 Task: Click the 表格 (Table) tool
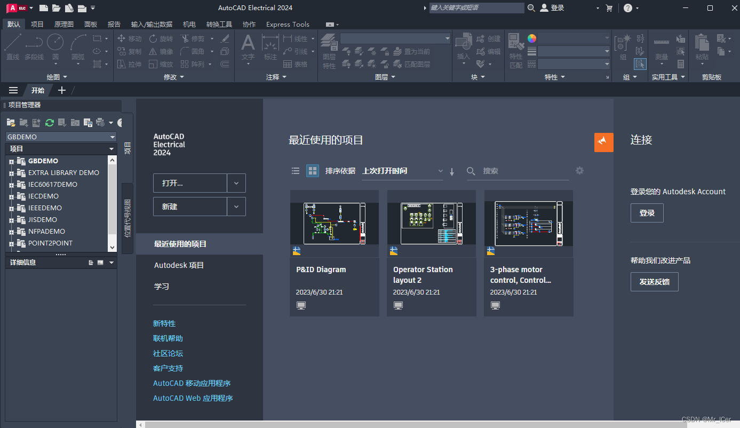(x=295, y=64)
